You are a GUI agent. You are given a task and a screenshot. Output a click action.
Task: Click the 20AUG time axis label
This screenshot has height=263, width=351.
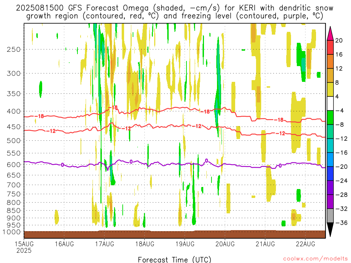[225, 244]
